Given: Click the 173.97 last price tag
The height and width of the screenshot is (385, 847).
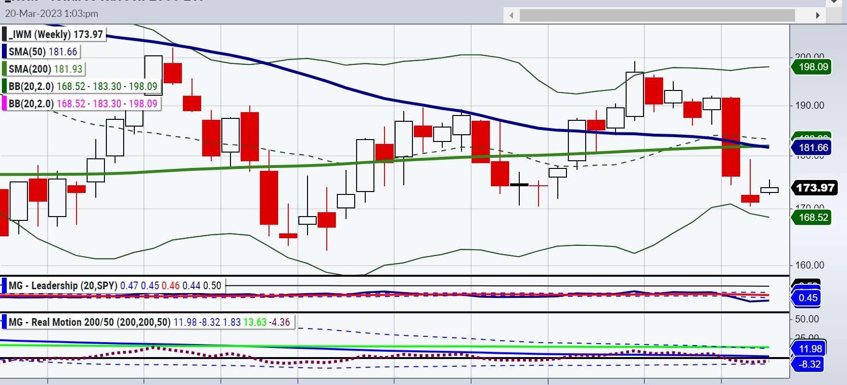Looking at the screenshot, I should (x=814, y=188).
